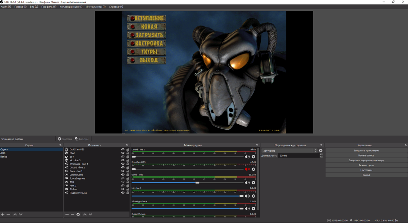Add a new scene with the plus icon
The image size is (408, 223).
pos(3,215)
